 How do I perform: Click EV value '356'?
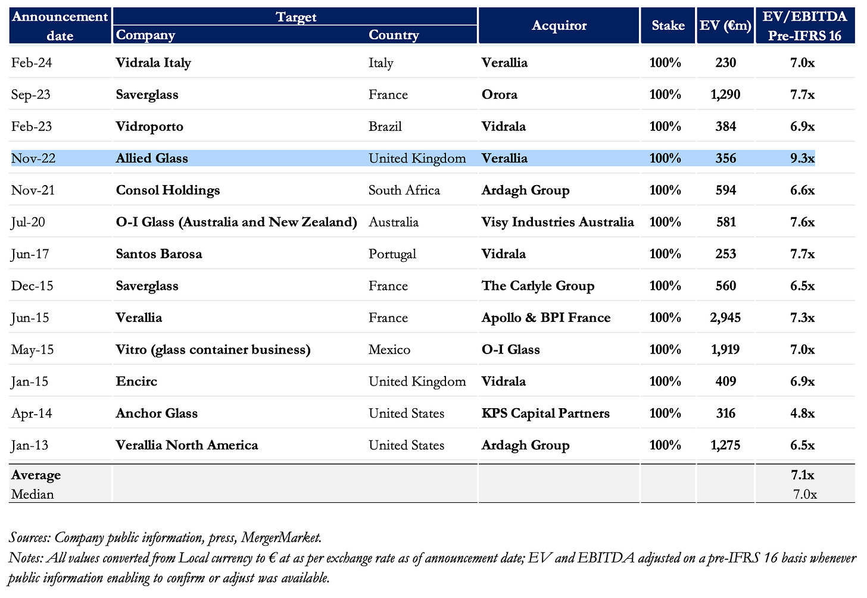726,158
